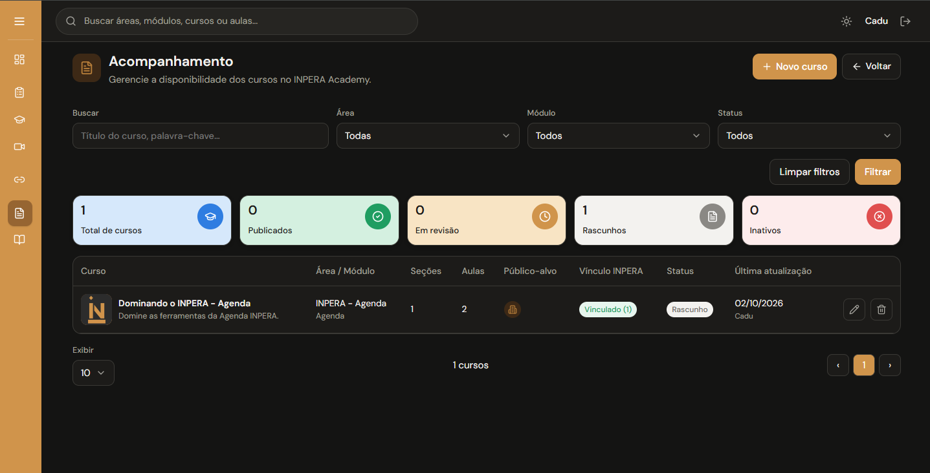Click course title Dominando o INPERA - Agenda
Screen dimensions: 930x473
pyautogui.click(x=184, y=303)
